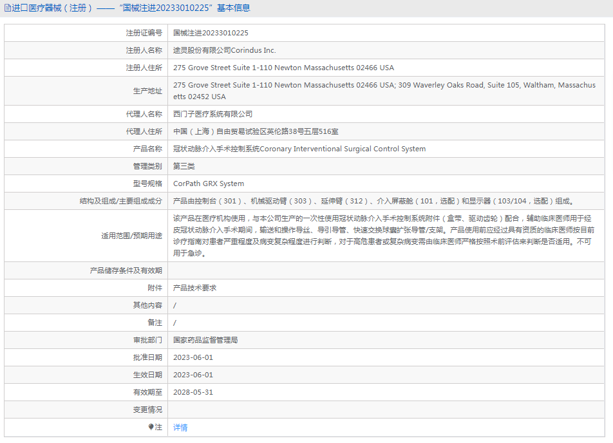Click the 产品名称 label
Screen dimensions: 613x443
(147, 149)
